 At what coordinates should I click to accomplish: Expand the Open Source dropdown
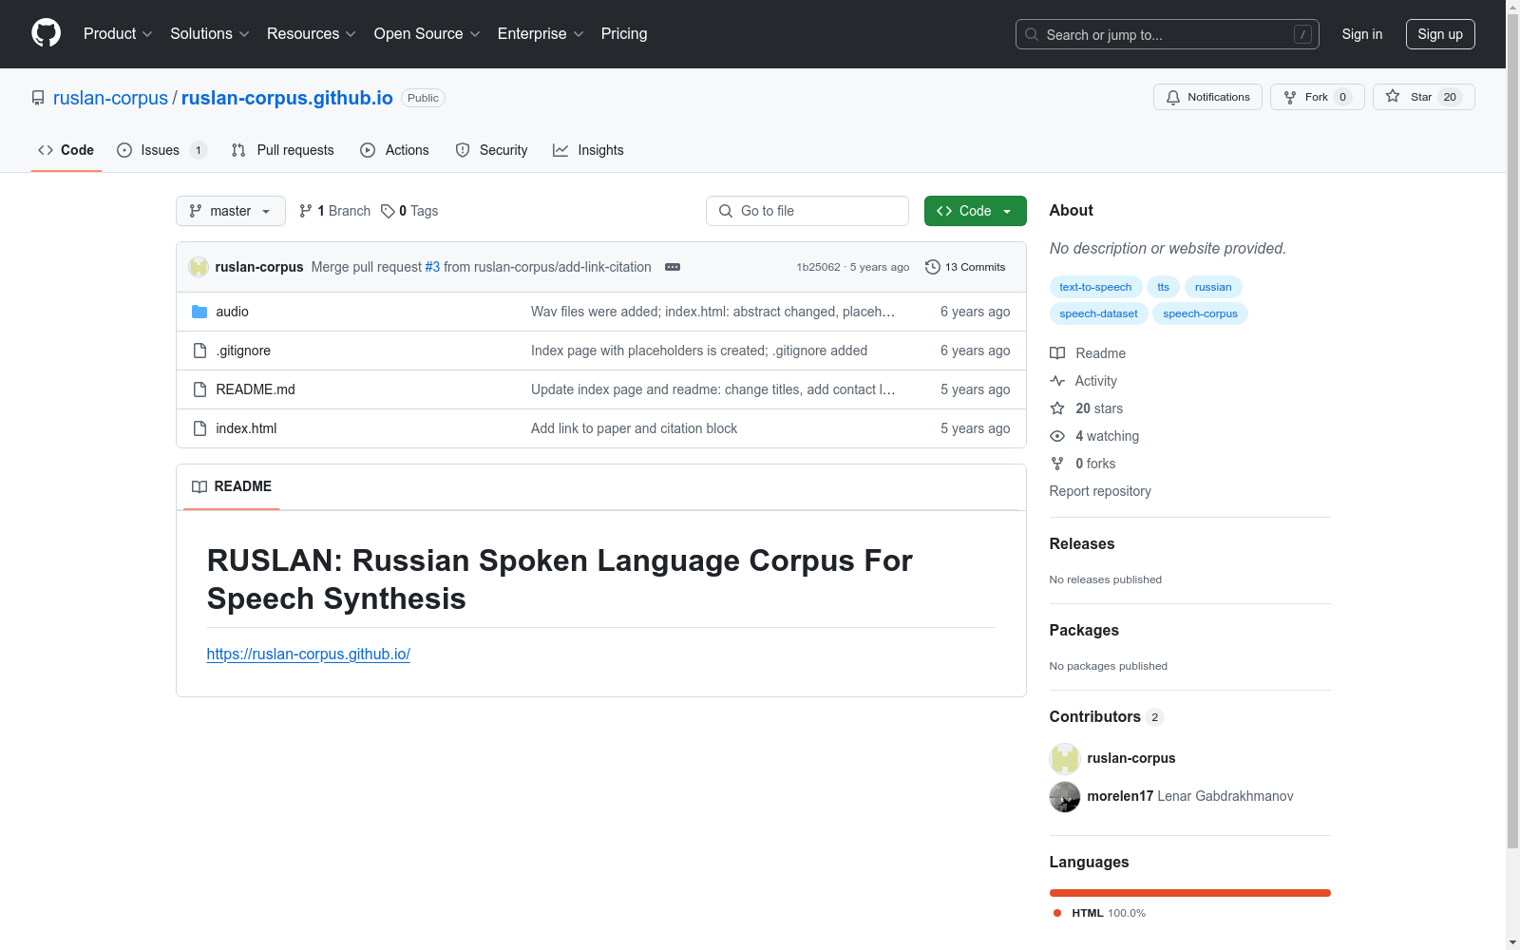coord(427,33)
